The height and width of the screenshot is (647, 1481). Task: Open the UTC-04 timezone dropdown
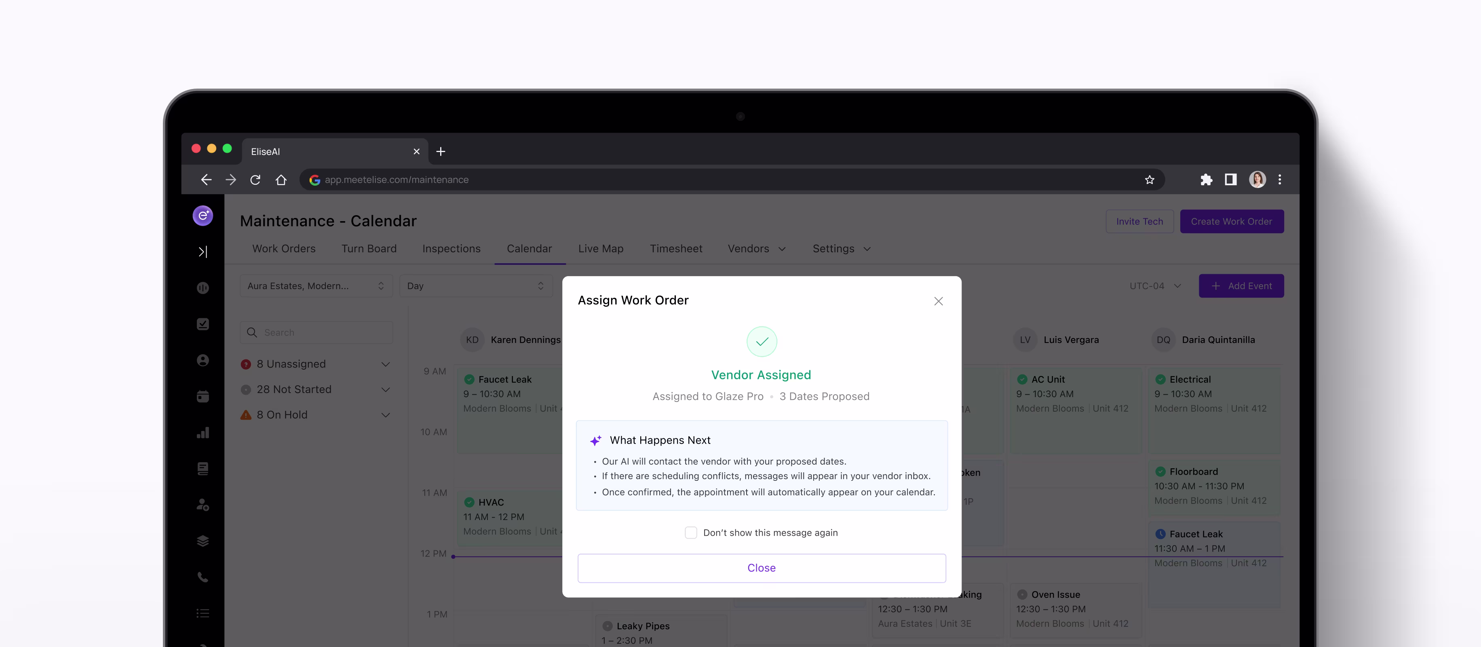1155,286
